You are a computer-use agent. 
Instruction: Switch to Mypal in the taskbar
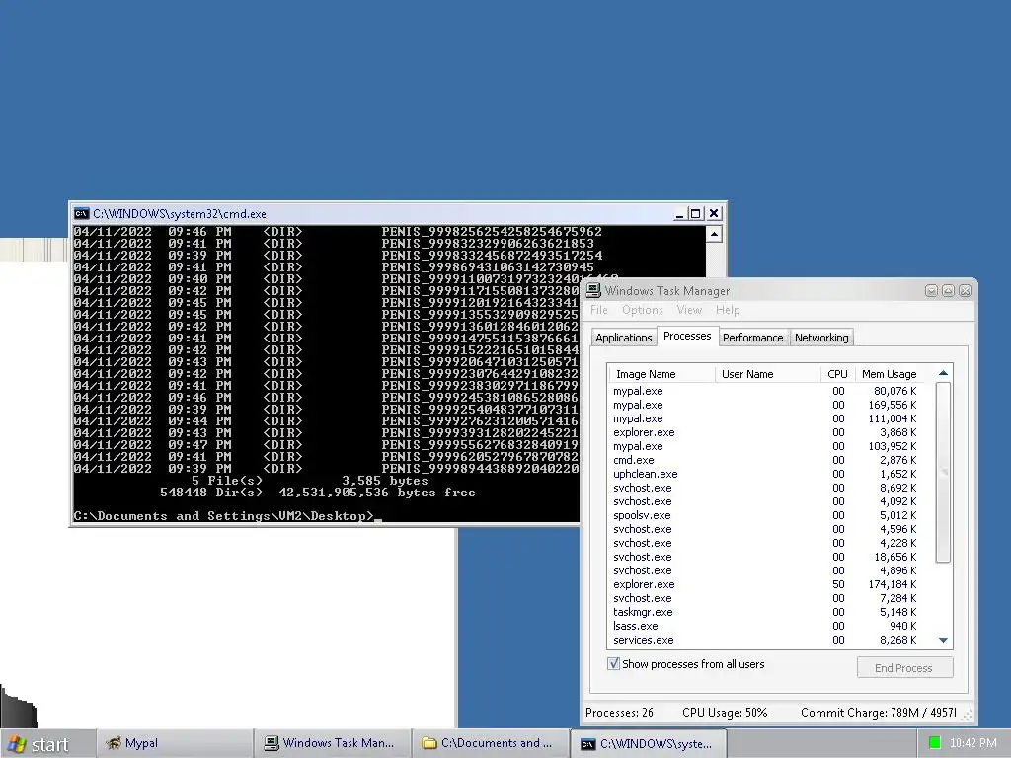coord(176,744)
